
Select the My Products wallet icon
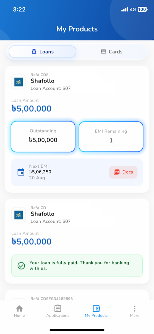pyautogui.click(x=96, y=308)
